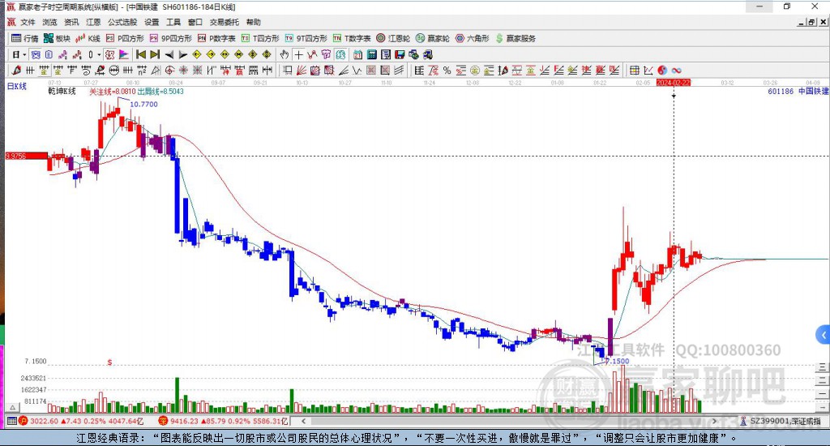The height and width of the screenshot is (446, 830).
Task: Click the 3022.60 Shanghai index status value
Action: (44, 421)
